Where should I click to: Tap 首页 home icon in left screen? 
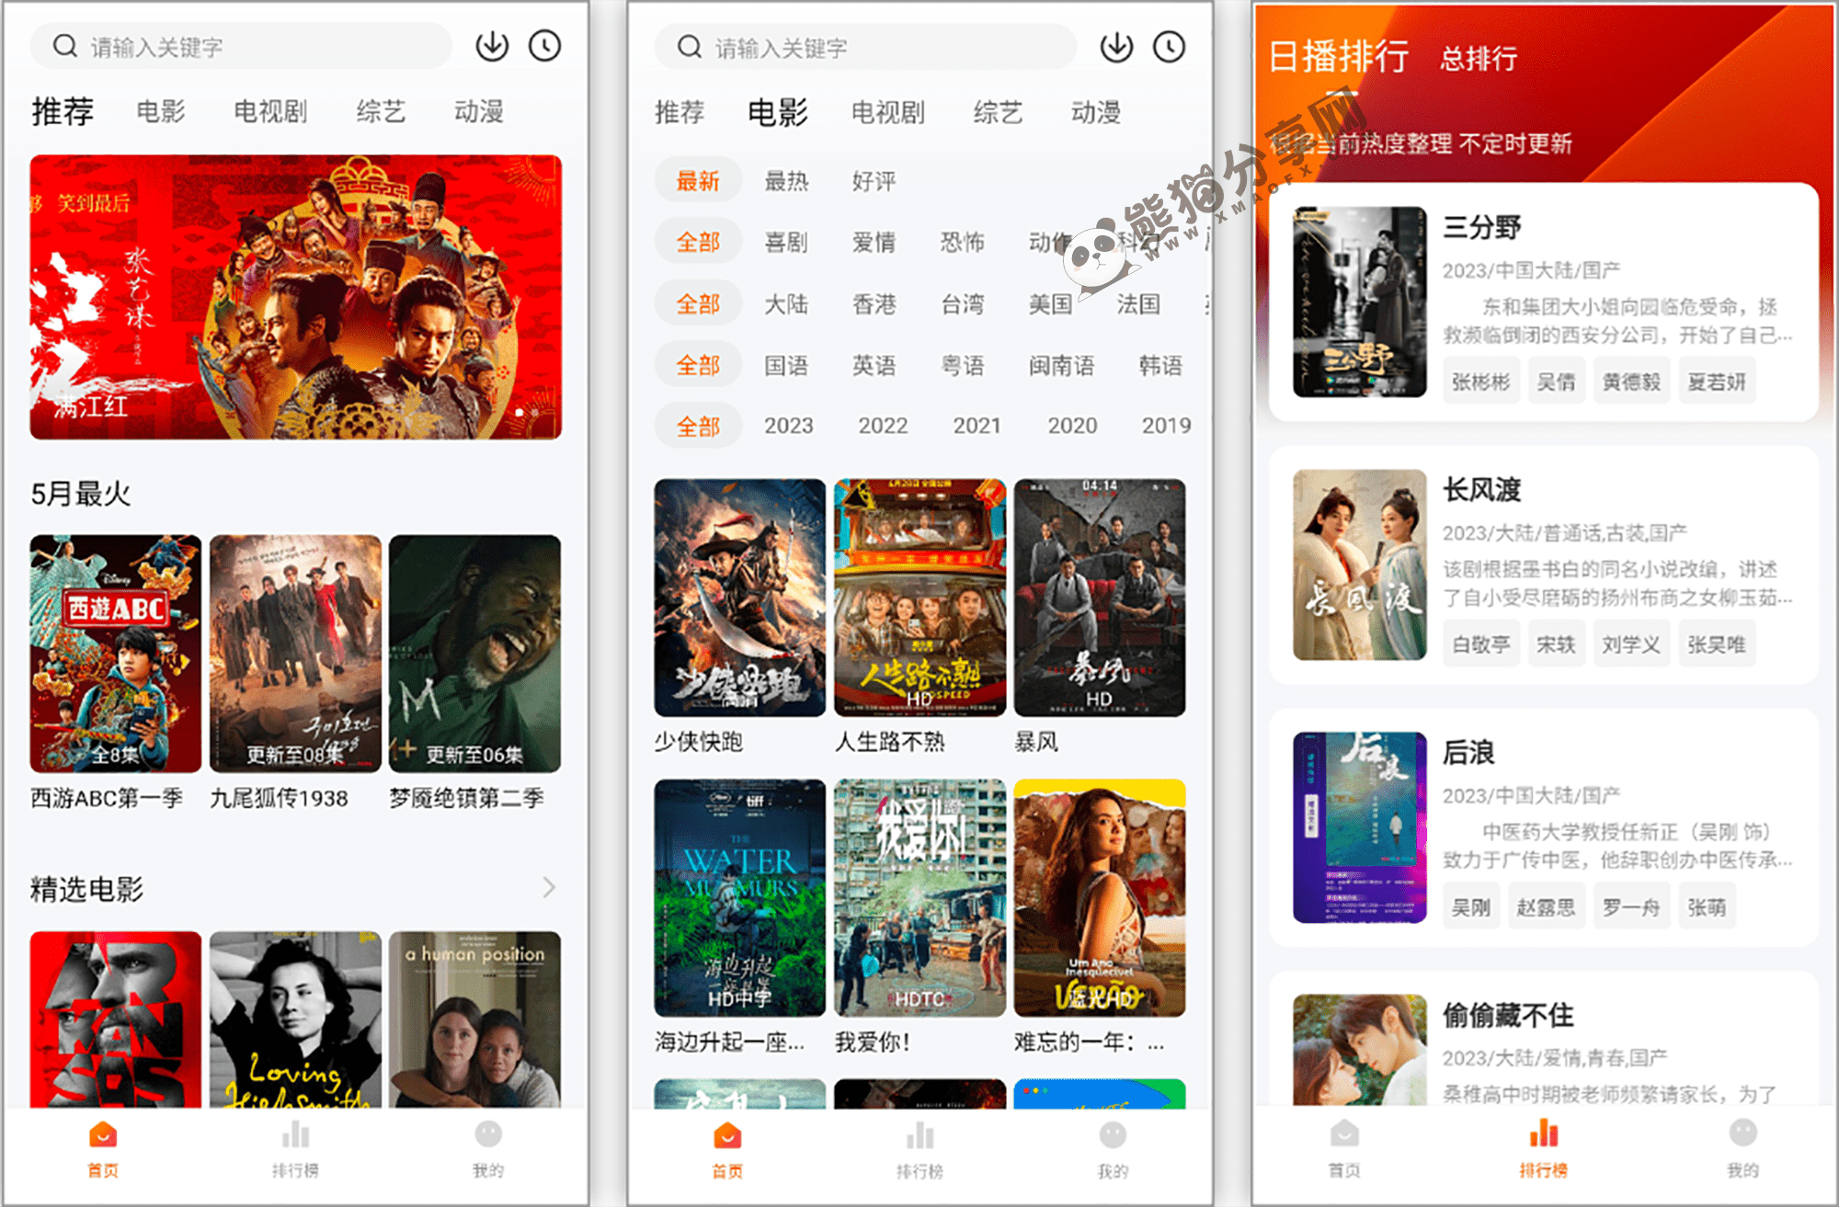point(103,1135)
